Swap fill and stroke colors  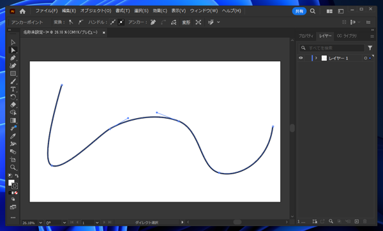17,175
